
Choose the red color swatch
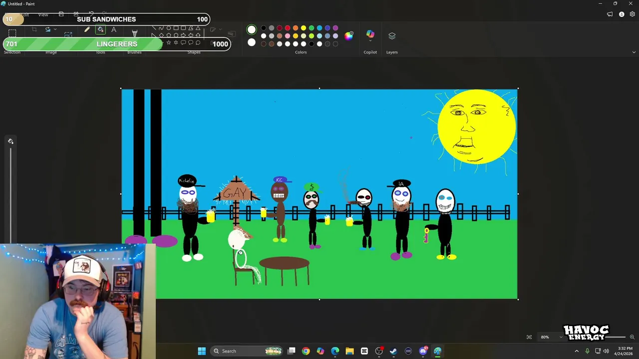coord(288,28)
